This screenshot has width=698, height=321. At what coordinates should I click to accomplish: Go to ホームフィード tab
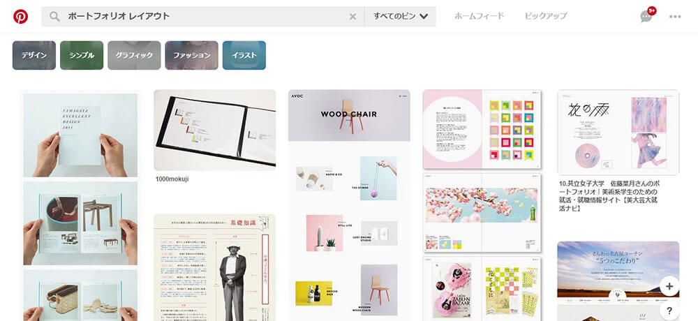click(x=479, y=16)
